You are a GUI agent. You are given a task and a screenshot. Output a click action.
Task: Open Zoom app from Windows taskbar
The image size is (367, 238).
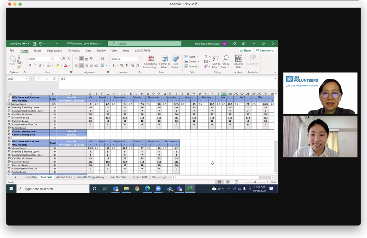[158, 189]
